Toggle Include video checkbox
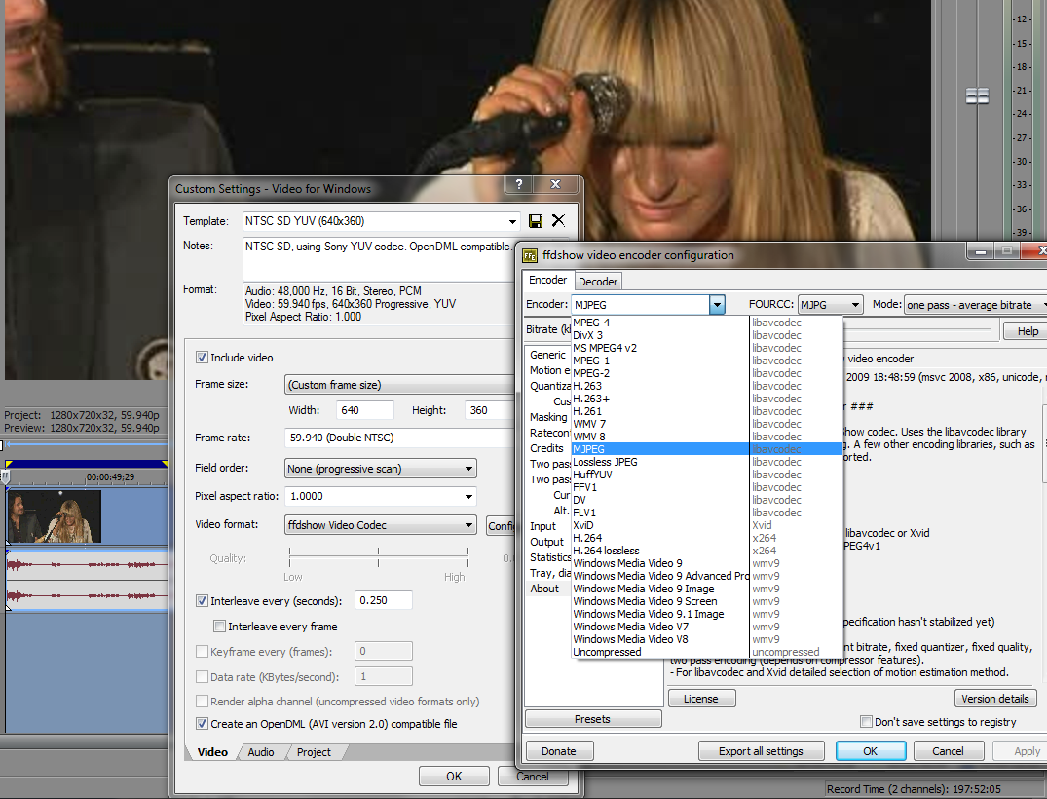Screen dimensions: 1047x799 click(x=202, y=358)
